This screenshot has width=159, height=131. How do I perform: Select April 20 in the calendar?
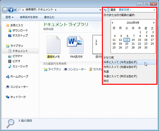click(x=127, y=44)
